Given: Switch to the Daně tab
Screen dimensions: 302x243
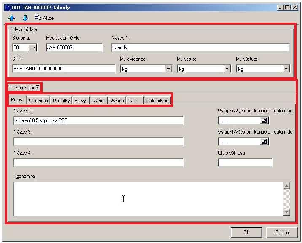Looking at the screenshot, I should pos(98,100).
